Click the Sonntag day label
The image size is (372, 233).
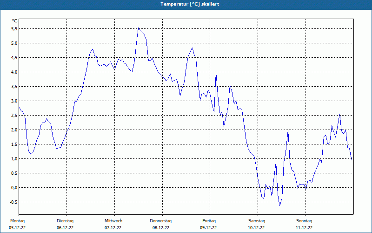point(304,221)
